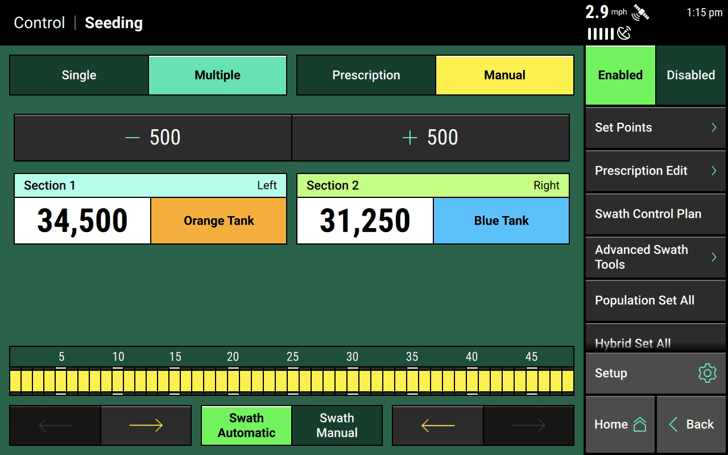Edit the Section 2 population value 31,250
Image resolution: width=728 pixels, height=455 pixels.
coord(365,221)
